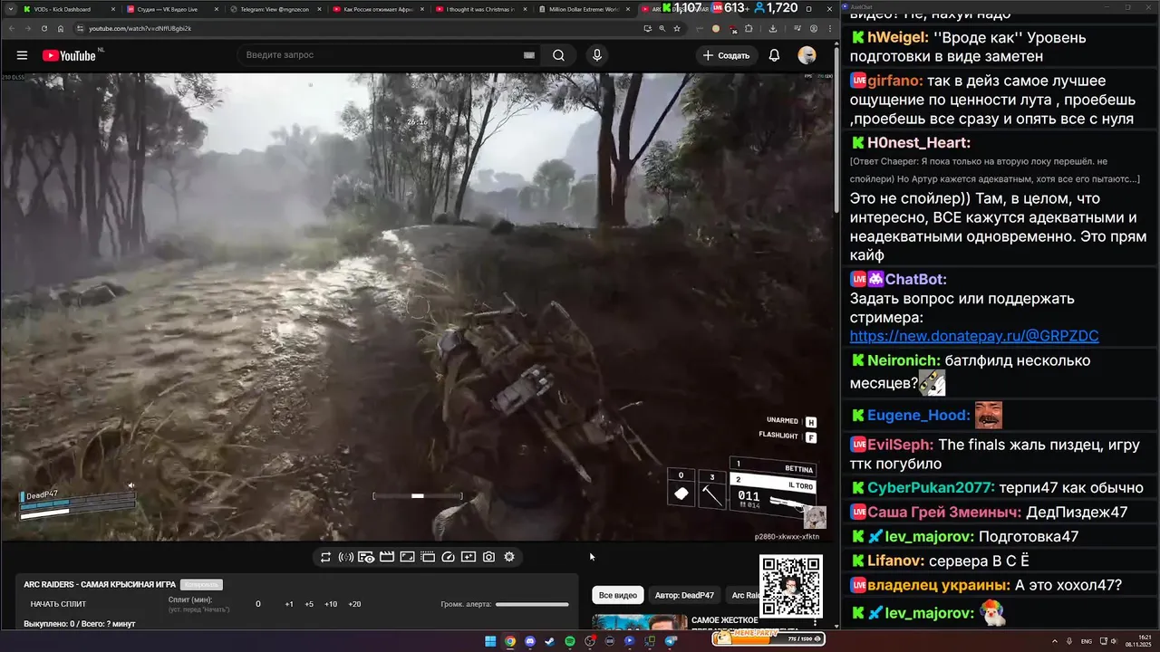Click username Neironich in chat

pyautogui.click(x=904, y=360)
